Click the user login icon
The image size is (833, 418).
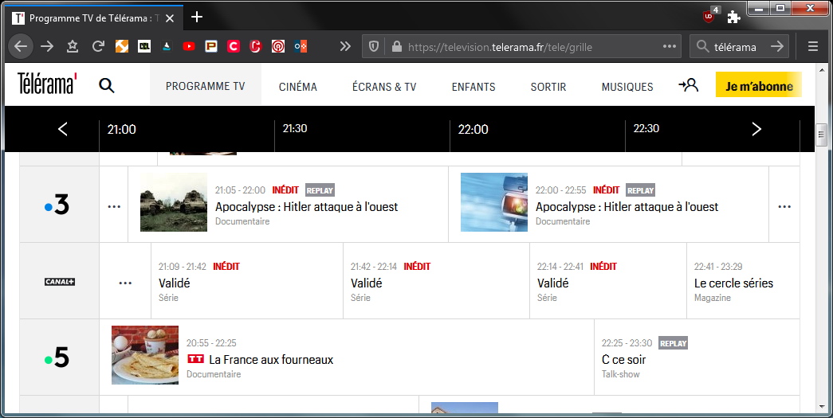[x=689, y=85]
